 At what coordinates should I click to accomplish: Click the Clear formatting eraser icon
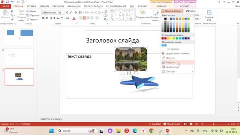tap(76, 12)
